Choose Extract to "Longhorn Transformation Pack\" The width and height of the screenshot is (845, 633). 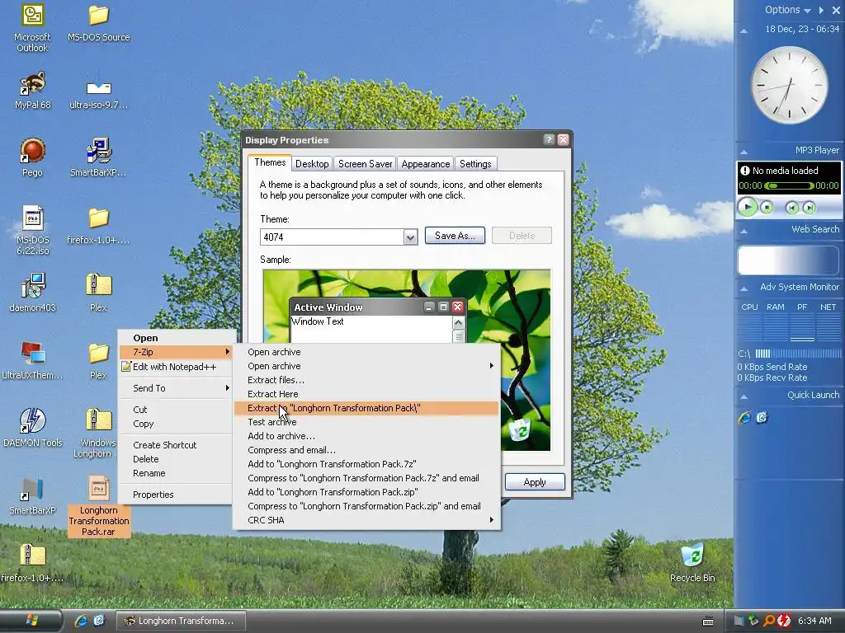pyautogui.click(x=366, y=408)
